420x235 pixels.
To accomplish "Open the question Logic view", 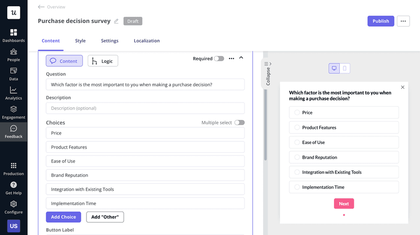I will (103, 61).
